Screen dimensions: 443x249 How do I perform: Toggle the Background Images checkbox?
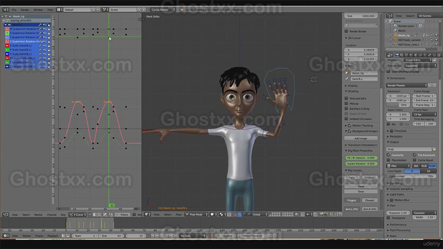tap(350, 131)
